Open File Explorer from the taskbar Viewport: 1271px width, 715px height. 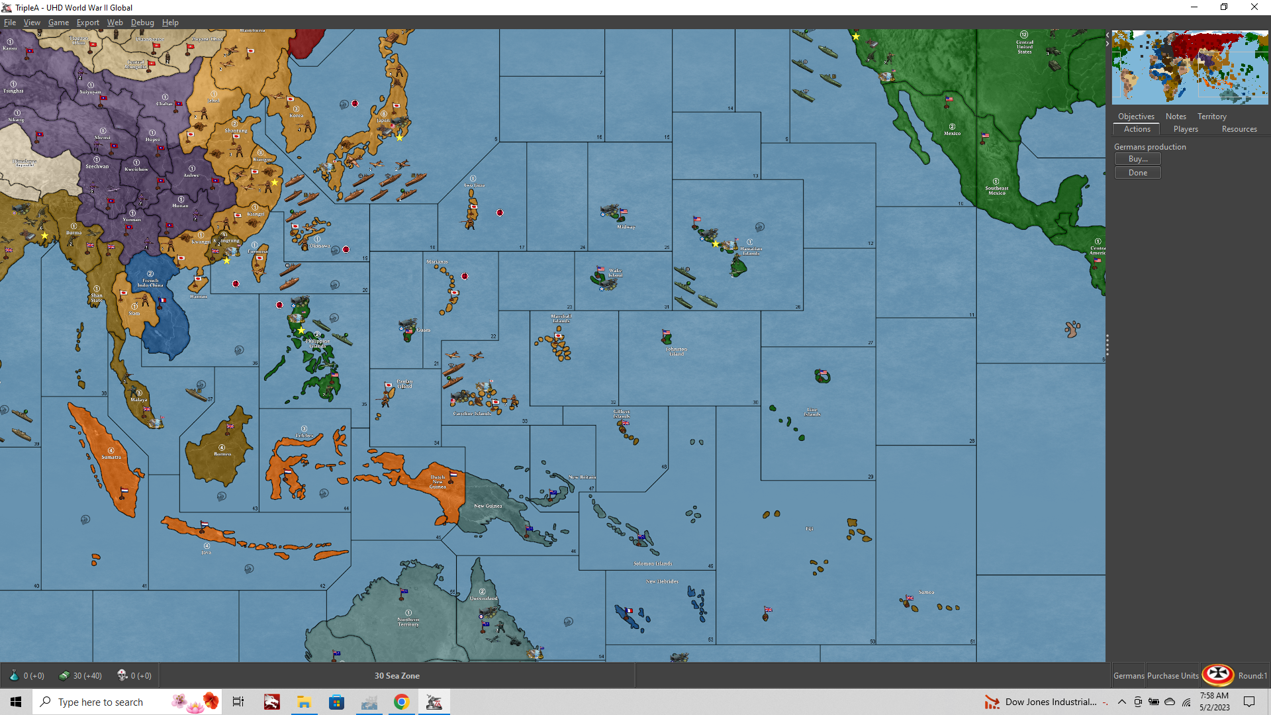(304, 702)
